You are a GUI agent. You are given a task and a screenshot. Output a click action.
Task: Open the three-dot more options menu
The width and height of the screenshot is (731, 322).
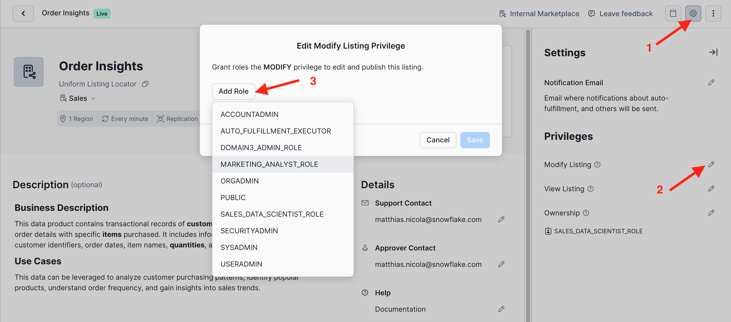click(713, 13)
